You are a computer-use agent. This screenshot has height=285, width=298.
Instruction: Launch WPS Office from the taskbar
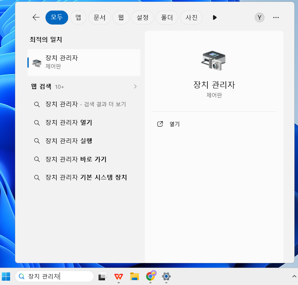[x=118, y=276]
